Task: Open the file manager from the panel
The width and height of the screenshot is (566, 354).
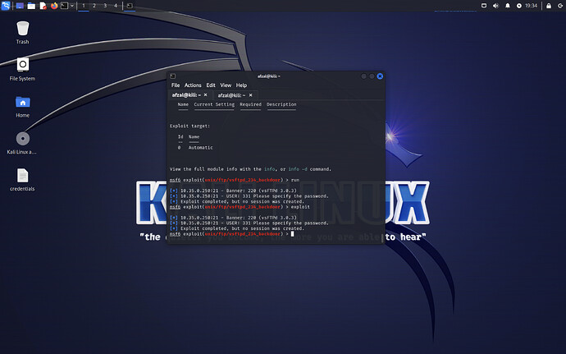Action: point(31,6)
